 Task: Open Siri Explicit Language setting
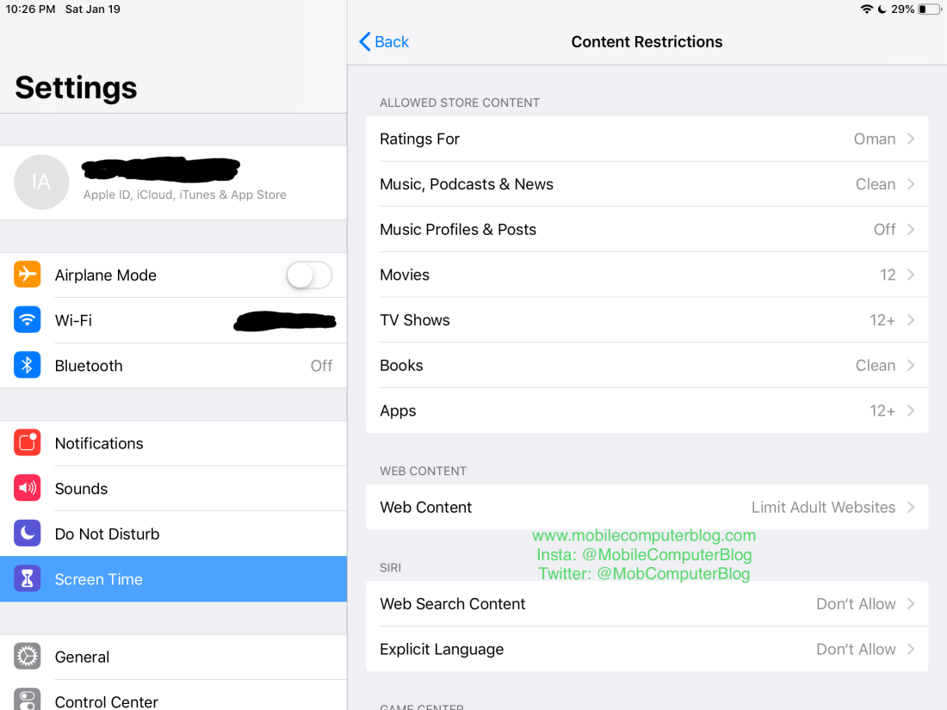tap(647, 649)
